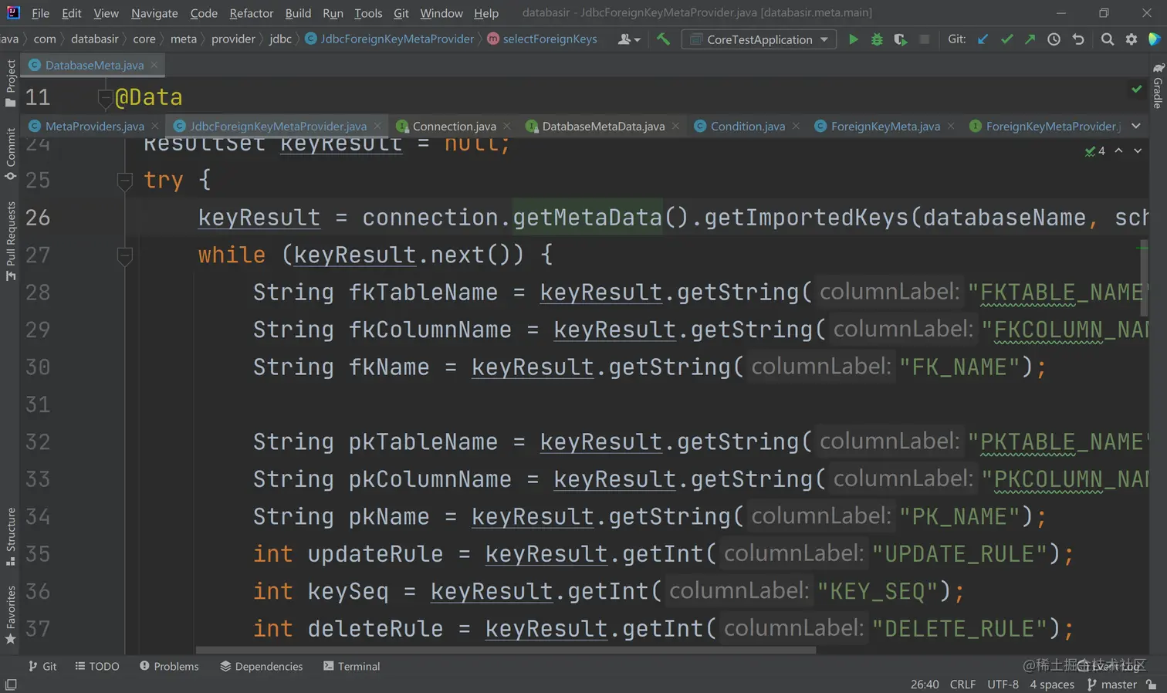Push commits with the green Git arrow
This screenshot has width=1167, height=693.
point(1030,39)
